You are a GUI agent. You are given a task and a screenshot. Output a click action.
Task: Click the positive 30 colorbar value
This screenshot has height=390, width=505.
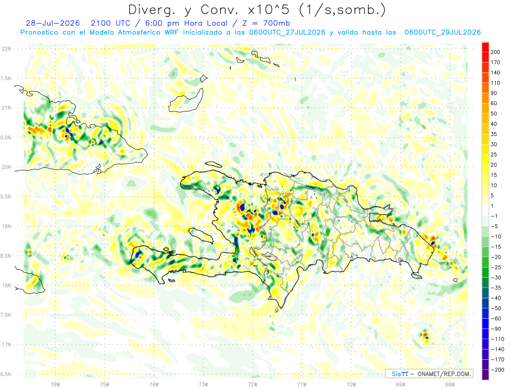[x=494, y=145]
